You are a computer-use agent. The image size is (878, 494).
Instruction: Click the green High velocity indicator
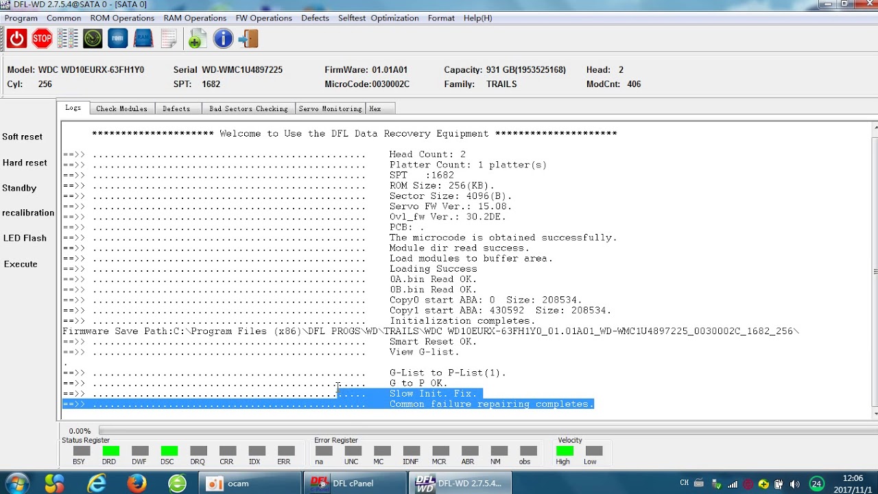(x=565, y=451)
